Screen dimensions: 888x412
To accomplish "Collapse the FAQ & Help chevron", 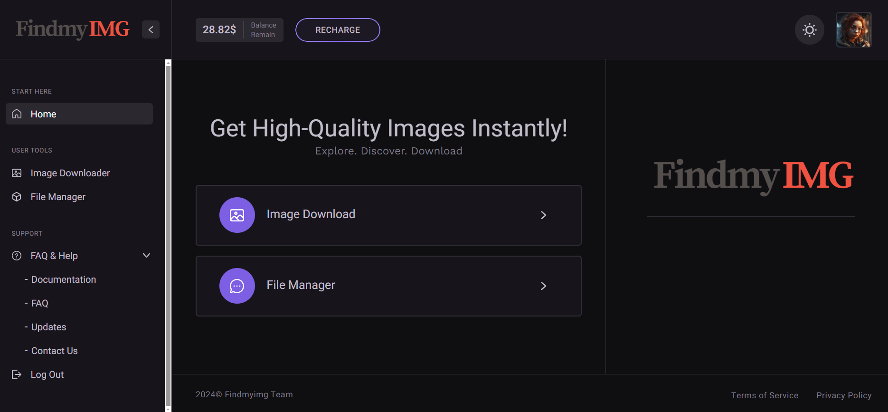I will click(146, 256).
